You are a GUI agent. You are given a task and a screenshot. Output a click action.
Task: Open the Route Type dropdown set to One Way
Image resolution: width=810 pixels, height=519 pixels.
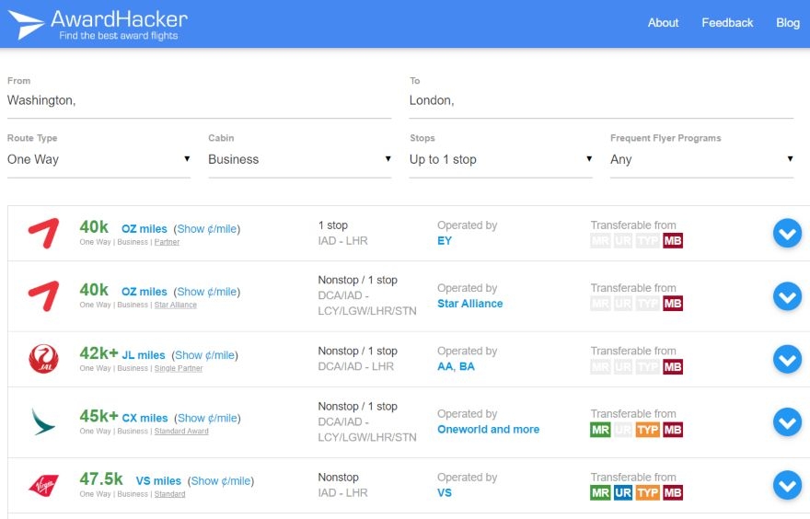pos(98,159)
